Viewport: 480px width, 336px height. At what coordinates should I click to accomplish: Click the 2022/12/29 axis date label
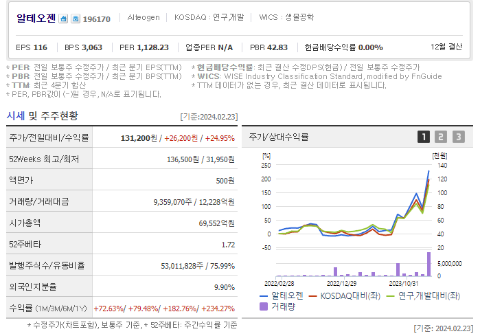[342, 284]
